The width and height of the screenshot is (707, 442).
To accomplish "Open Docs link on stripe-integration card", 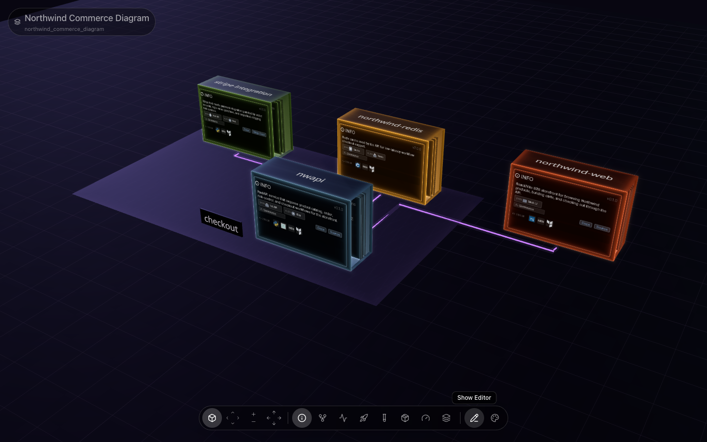I will pos(246,130).
